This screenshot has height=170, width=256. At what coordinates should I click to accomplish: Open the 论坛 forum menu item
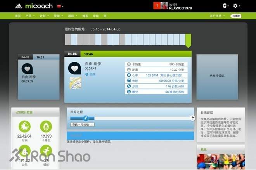tap(95, 16)
